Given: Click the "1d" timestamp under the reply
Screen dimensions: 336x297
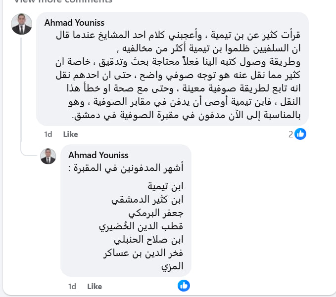Looking at the screenshot, I should [x=72, y=286].
